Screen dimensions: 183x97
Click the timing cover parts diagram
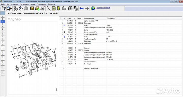click(x=33, y=59)
